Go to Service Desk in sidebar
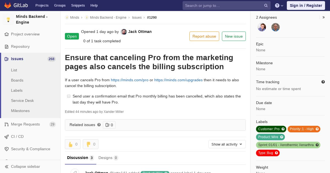The image size is (330, 173). [x=22, y=101]
